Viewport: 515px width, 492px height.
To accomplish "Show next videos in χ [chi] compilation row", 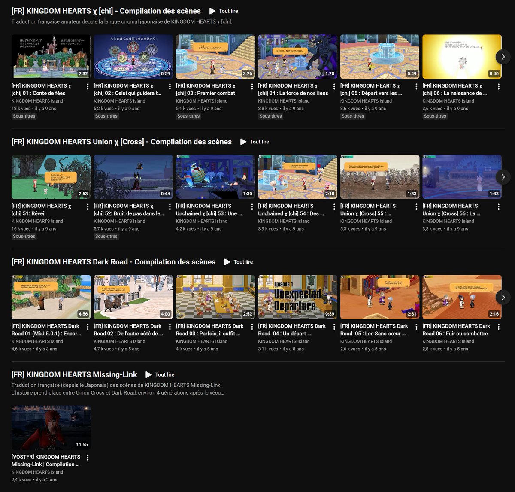I will coord(503,57).
